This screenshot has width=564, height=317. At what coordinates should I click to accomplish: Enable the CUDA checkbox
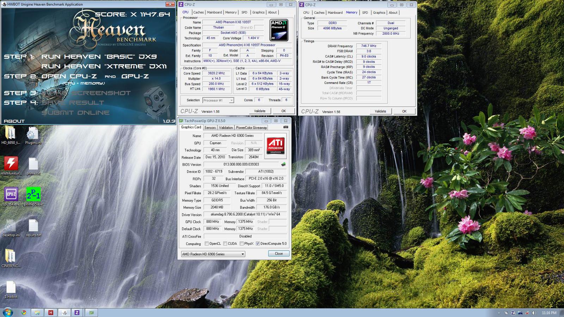[x=225, y=244]
